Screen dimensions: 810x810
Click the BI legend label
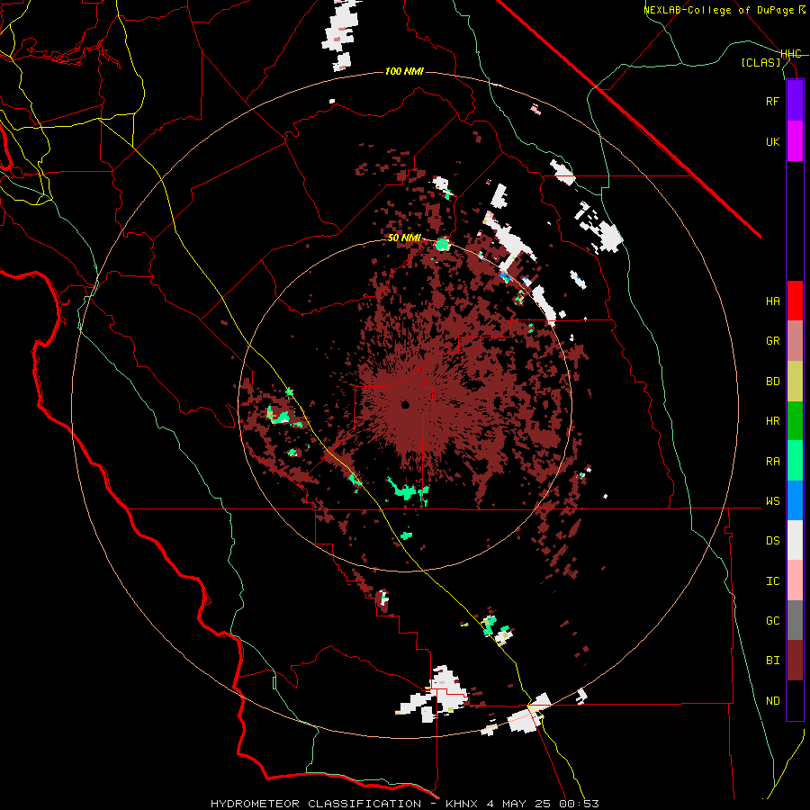pyautogui.click(x=772, y=661)
